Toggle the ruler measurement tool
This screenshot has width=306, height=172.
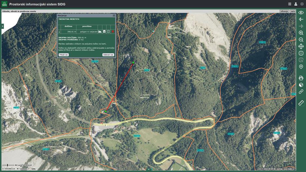coord(301,103)
